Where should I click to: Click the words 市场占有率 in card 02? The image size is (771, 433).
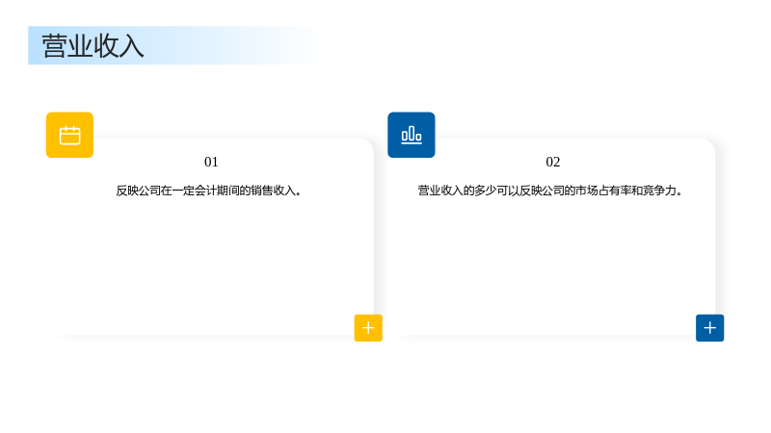604,191
